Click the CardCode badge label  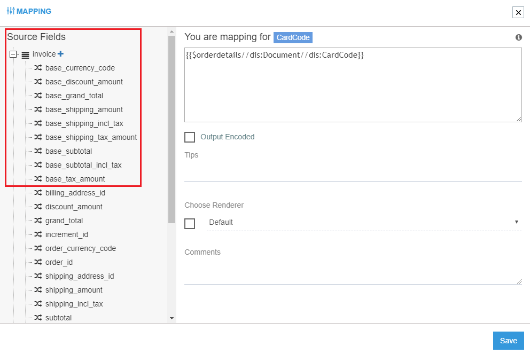292,37
